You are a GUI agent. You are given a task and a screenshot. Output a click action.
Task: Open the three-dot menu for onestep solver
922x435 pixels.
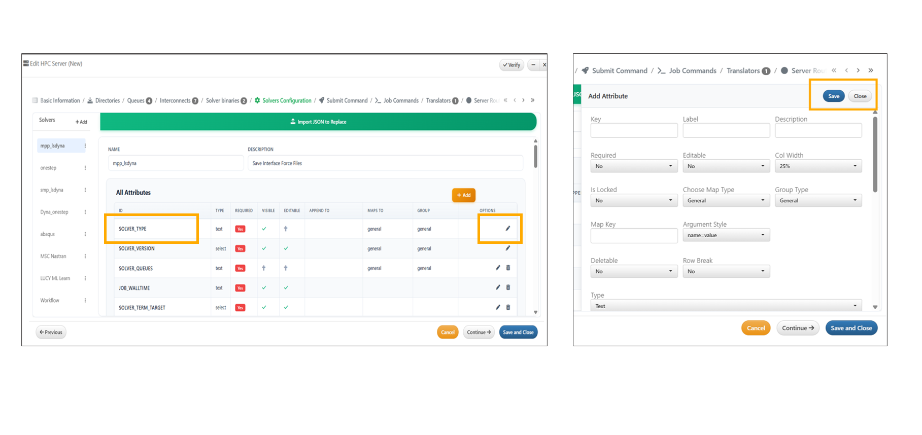point(85,168)
